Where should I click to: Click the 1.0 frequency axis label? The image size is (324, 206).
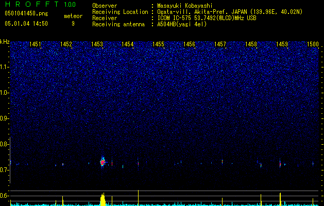click(5, 93)
